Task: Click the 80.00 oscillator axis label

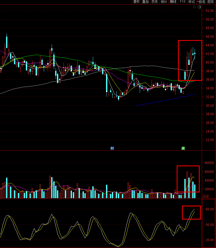Action: coord(210,209)
